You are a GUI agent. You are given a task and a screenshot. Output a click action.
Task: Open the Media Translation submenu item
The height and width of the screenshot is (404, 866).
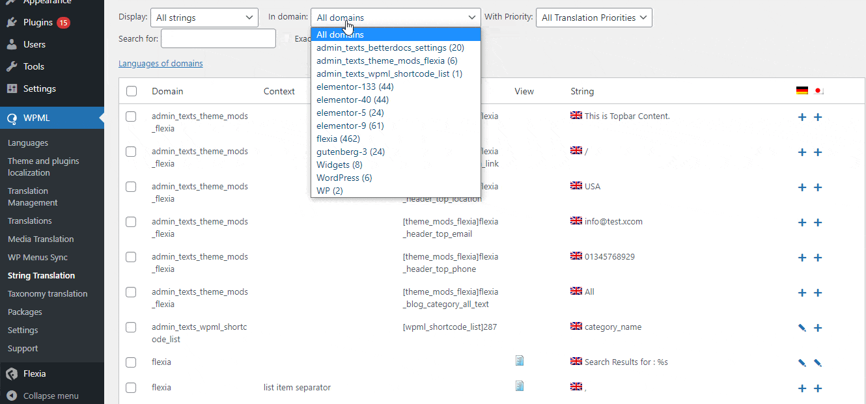(x=41, y=239)
